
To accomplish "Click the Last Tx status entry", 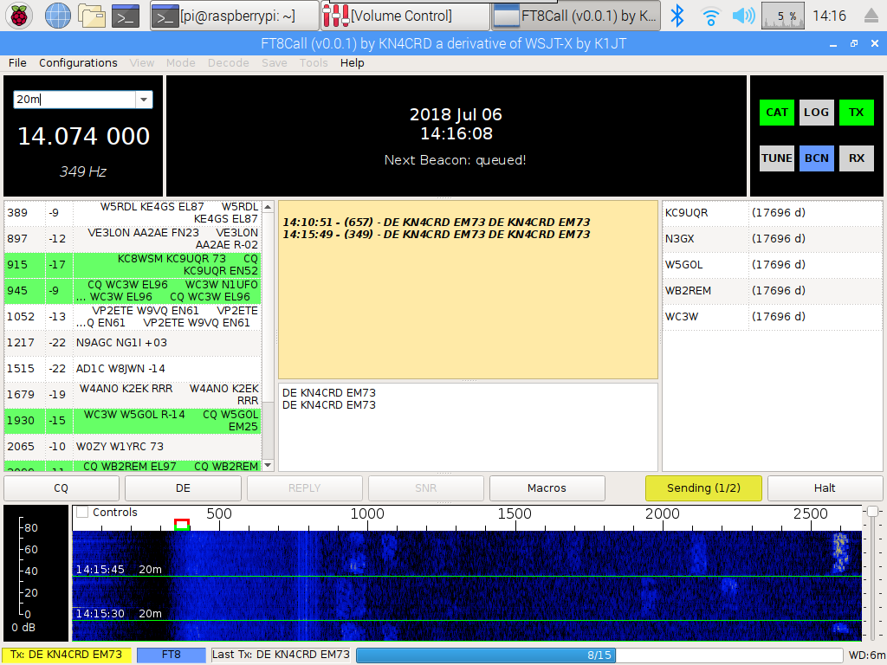I will [281, 655].
